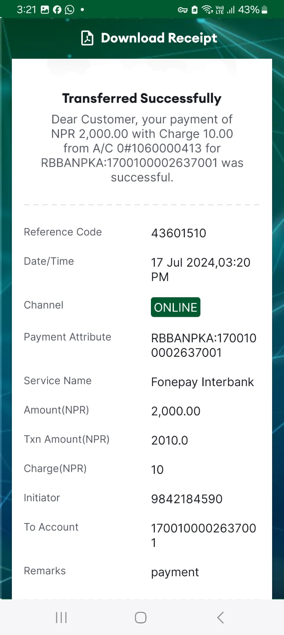Image resolution: width=284 pixels, height=635 pixels.
Task: Tap the Fonepay Interbank service name
Action: pyautogui.click(x=202, y=382)
